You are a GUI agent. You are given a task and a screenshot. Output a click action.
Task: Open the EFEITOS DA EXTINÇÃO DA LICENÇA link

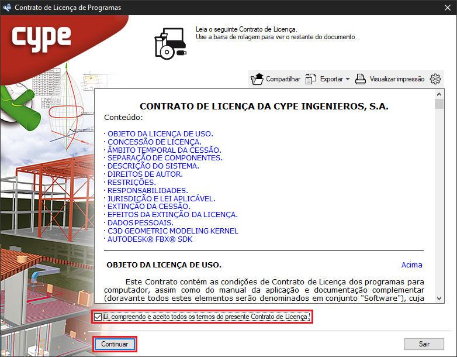(x=172, y=215)
